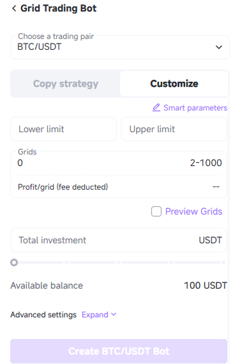Click the chevron next to Expand

114,314
